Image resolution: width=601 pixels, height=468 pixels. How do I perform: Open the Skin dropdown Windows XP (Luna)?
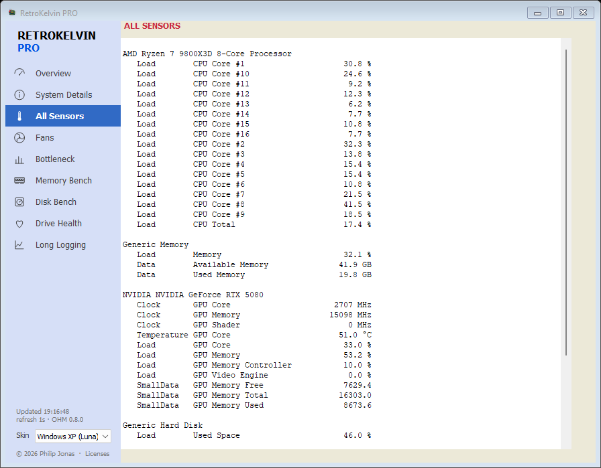pyautogui.click(x=73, y=437)
